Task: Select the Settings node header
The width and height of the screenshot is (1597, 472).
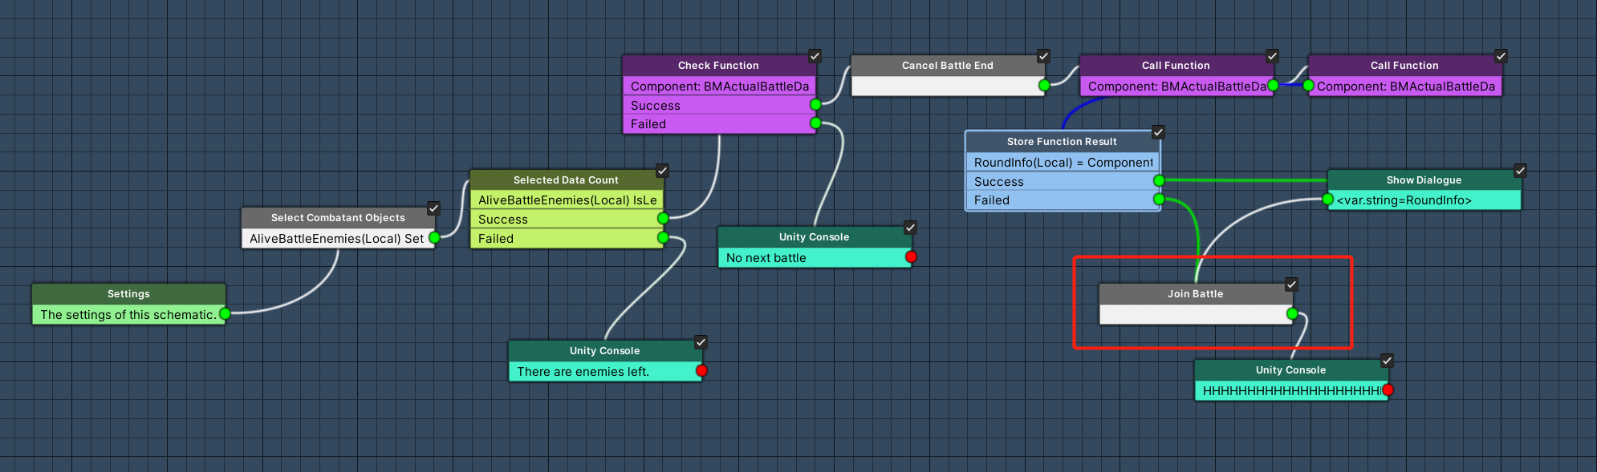Action: [128, 294]
